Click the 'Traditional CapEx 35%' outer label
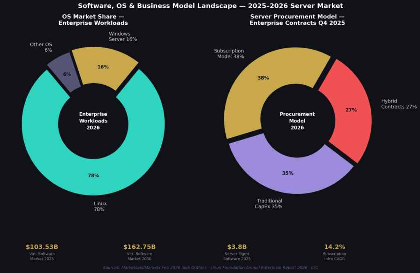The image size is (420, 273). [269, 204]
